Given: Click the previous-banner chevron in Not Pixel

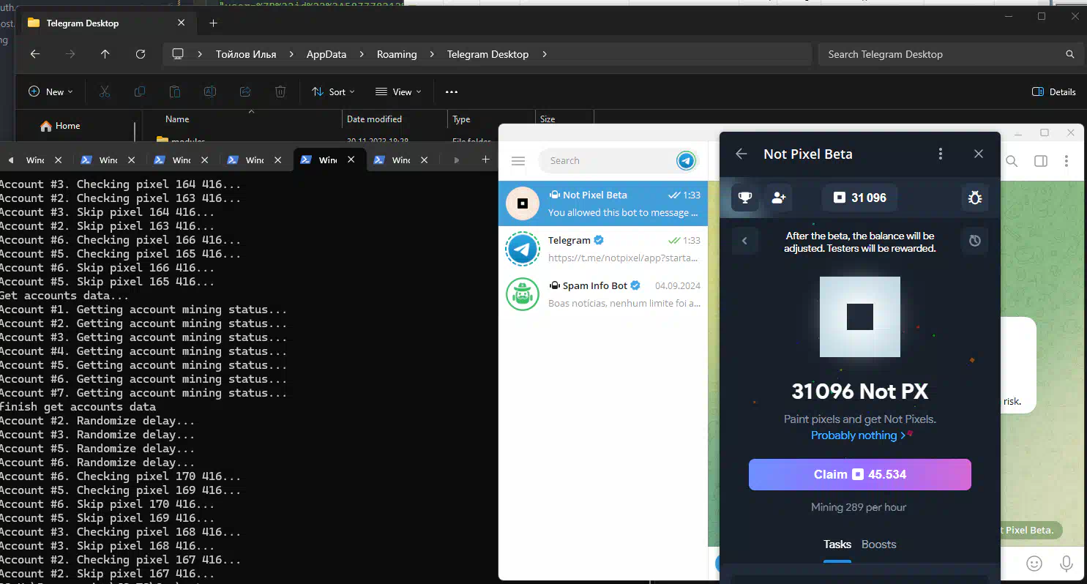Looking at the screenshot, I should 745,241.
